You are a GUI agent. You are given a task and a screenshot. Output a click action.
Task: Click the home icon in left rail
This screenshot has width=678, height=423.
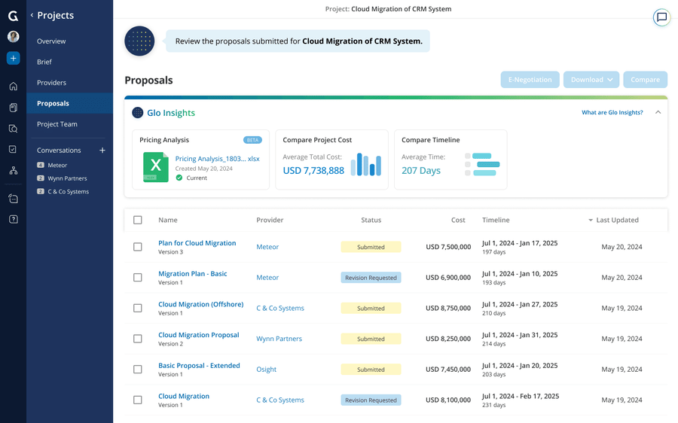tap(14, 87)
